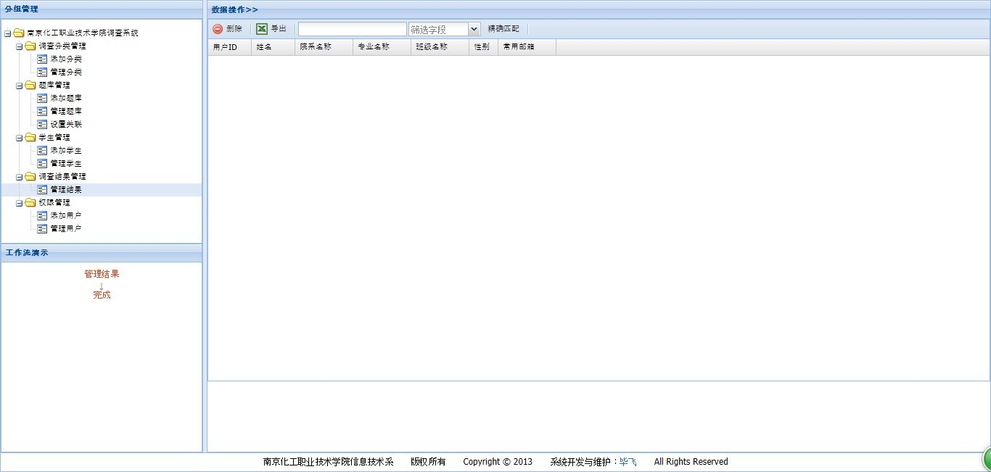The width and height of the screenshot is (991, 472).
Task: Click the green circle icon at bottom-right corner
Action: click(x=987, y=459)
